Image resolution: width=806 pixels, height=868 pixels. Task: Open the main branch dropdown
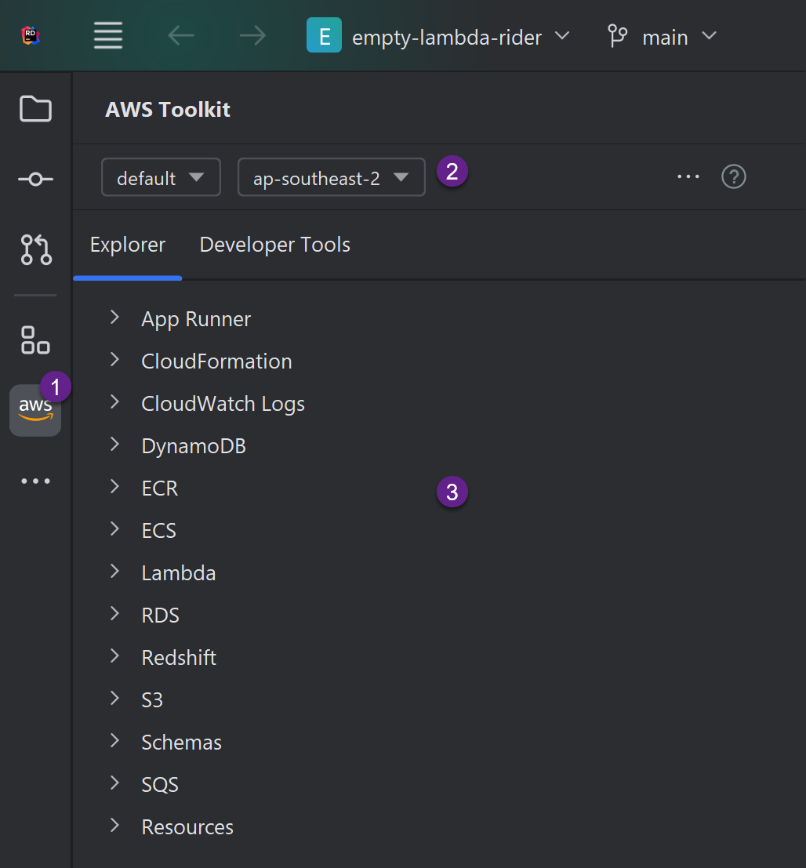point(679,37)
